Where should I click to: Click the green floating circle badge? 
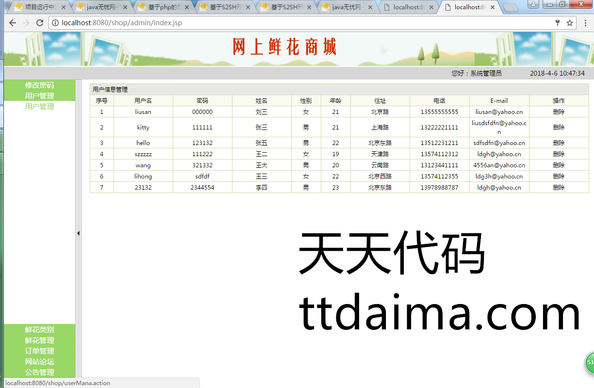[x=589, y=363]
